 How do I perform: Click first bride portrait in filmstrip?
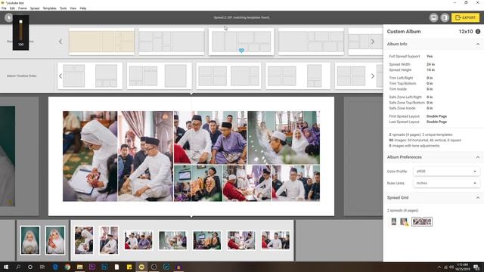[30, 240]
